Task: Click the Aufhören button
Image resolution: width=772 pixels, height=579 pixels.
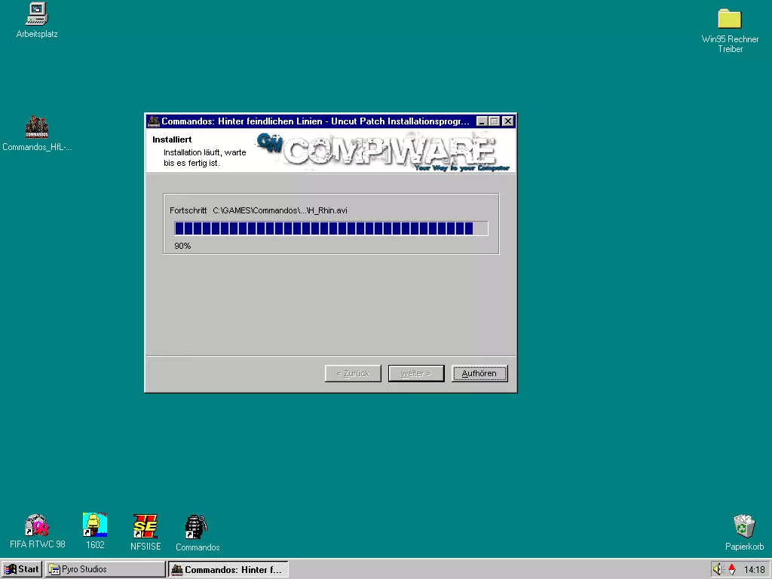Action: (479, 373)
